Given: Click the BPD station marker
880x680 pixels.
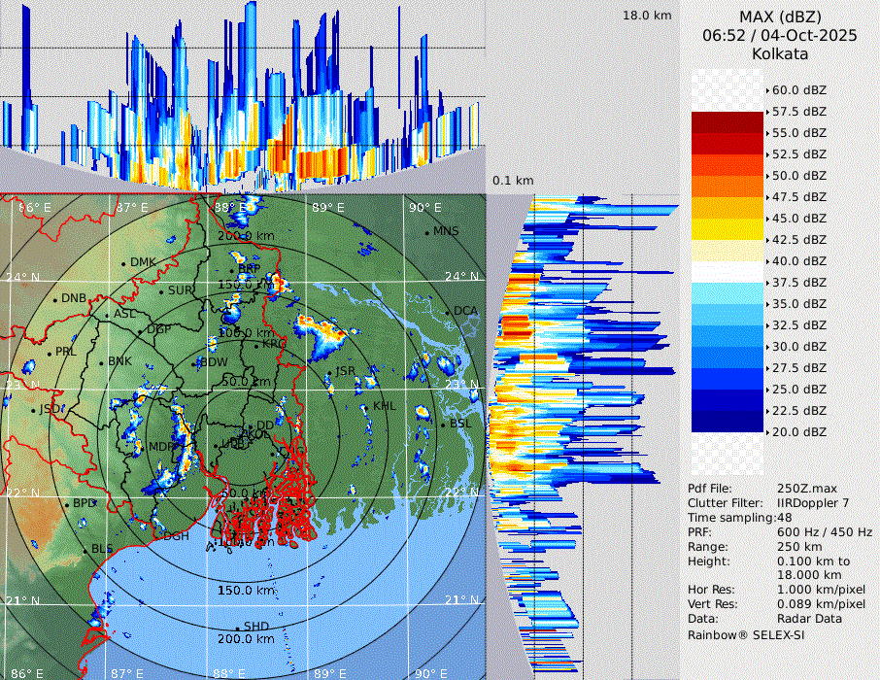Looking at the screenshot, I should coord(67,504).
